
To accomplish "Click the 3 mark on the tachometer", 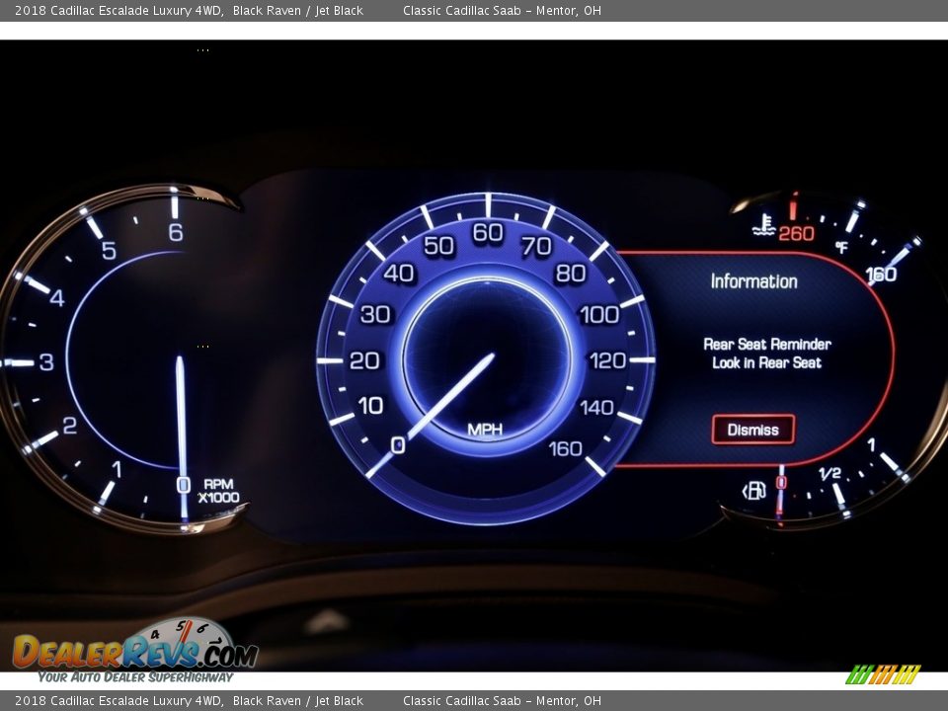I will 45,362.
